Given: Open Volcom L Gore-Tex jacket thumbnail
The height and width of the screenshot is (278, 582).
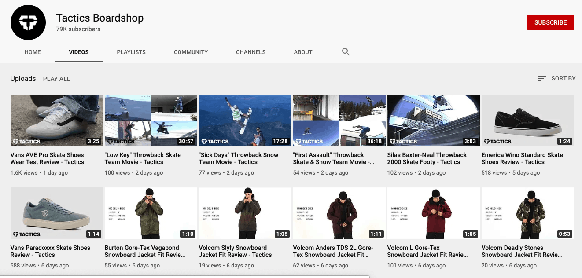Looking at the screenshot, I should click(x=434, y=213).
